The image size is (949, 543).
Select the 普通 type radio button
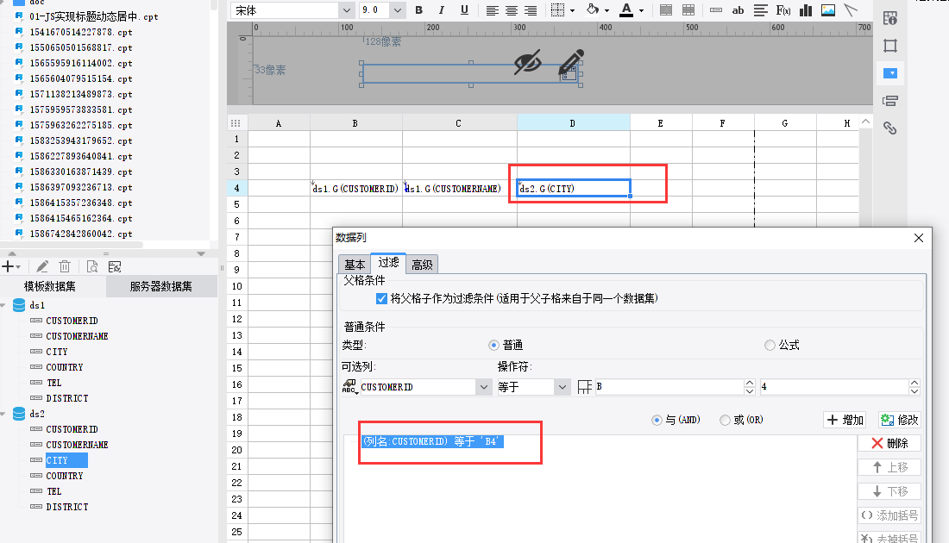pos(493,346)
